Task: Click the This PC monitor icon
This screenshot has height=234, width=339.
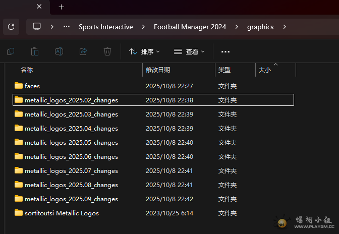Action: (x=37, y=27)
